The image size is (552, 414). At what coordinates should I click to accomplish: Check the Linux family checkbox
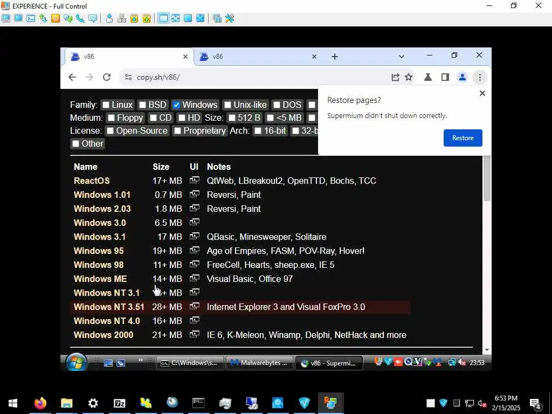pos(106,105)
